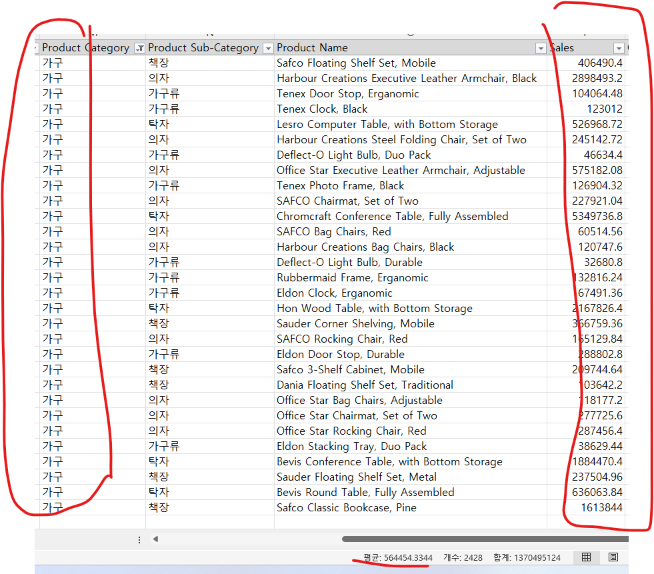Screen dimensions: 654x574
Task: Select cell Tenex Clock, Black
Action: (411, 109)
